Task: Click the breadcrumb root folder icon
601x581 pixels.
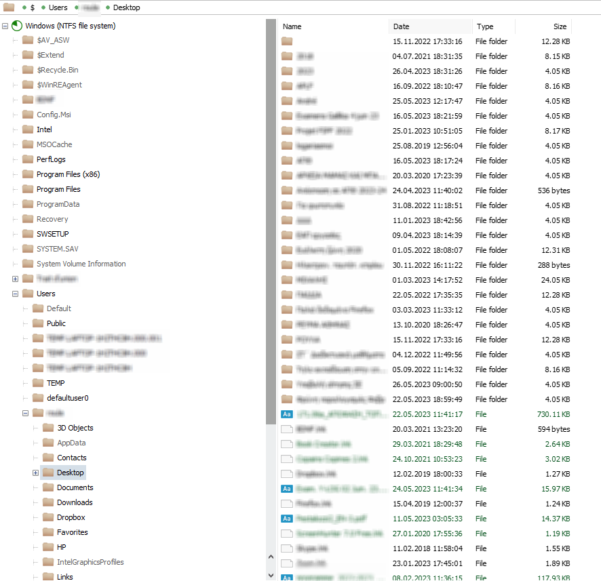Action: pyautogui.click(x=8, y=7)
